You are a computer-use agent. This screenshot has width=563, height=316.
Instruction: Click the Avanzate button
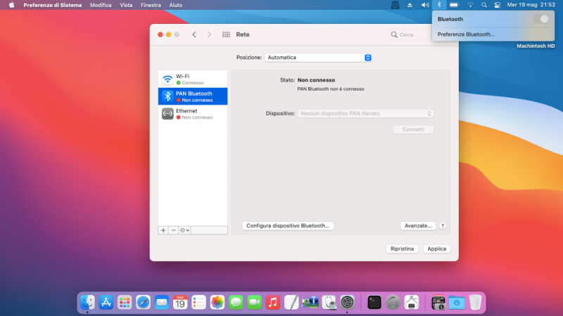[x=417, y=225]
